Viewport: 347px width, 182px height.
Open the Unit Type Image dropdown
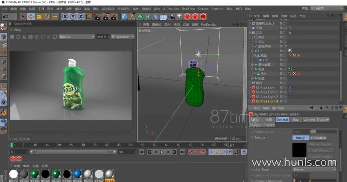[x=314, y=169]
